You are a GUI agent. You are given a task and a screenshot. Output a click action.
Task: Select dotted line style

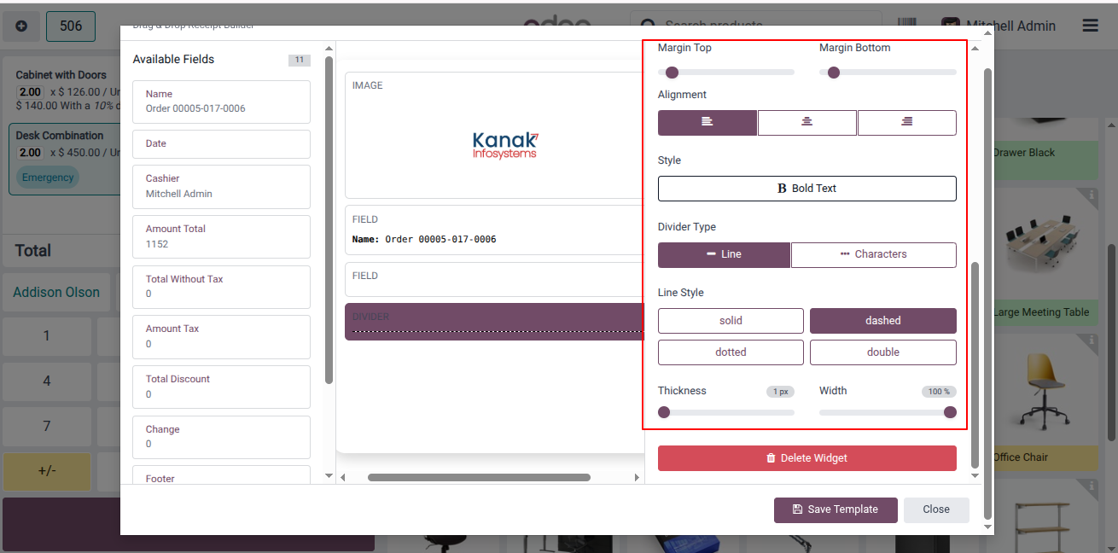(731, 352)
